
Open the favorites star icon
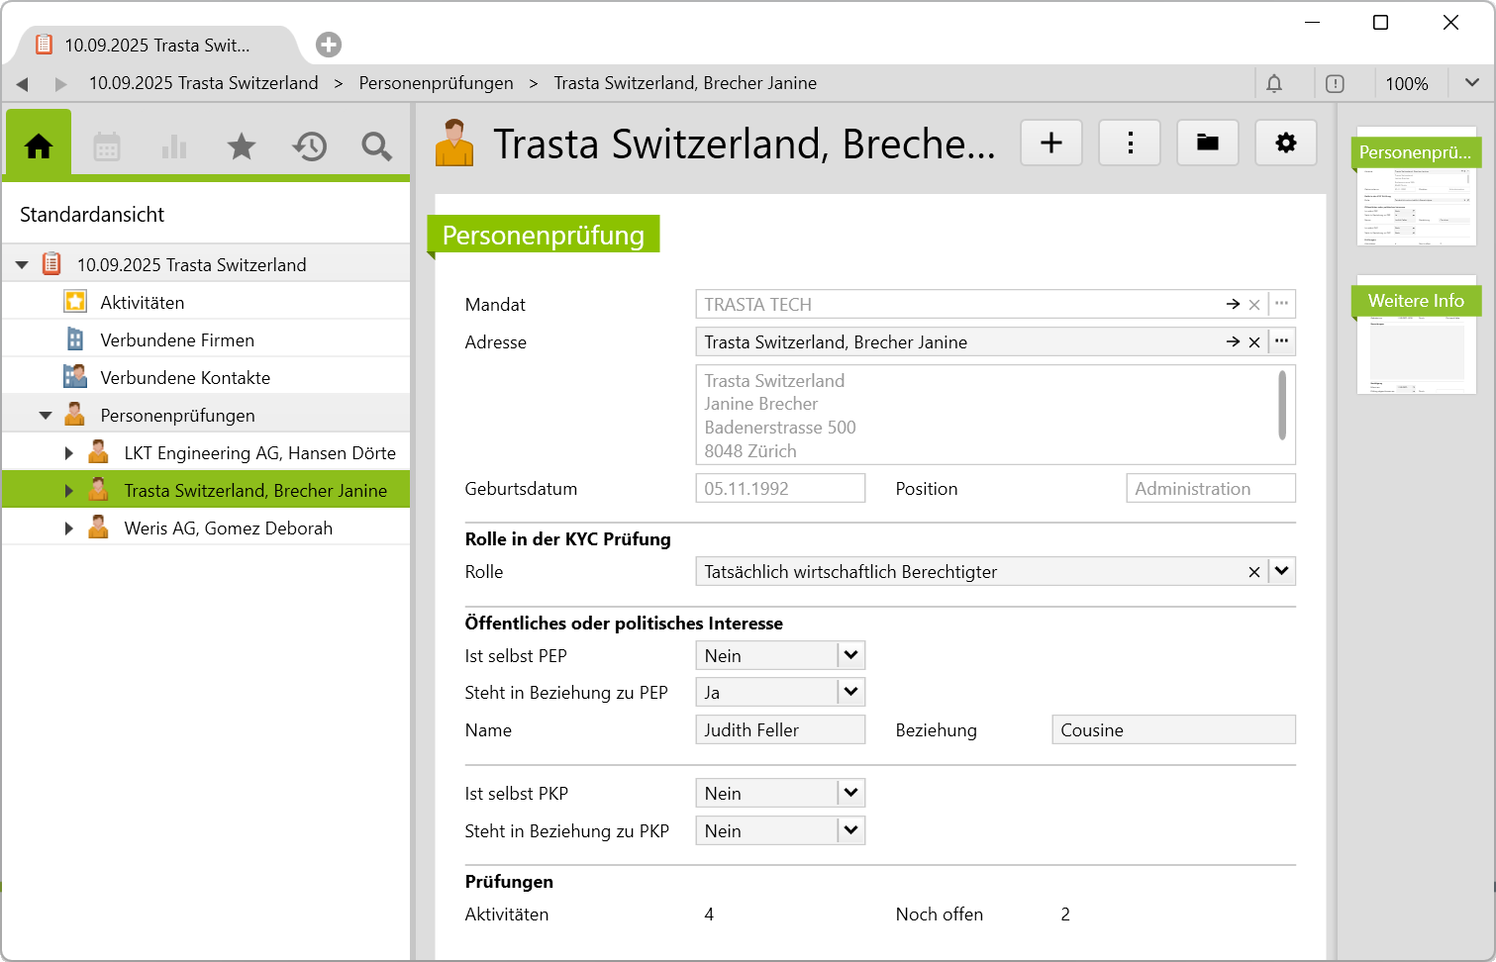pos(242,146)
